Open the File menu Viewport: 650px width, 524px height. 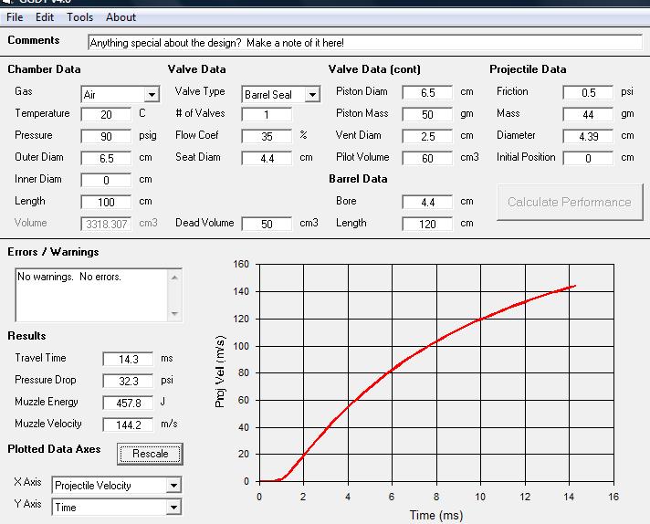click(15, 16)
